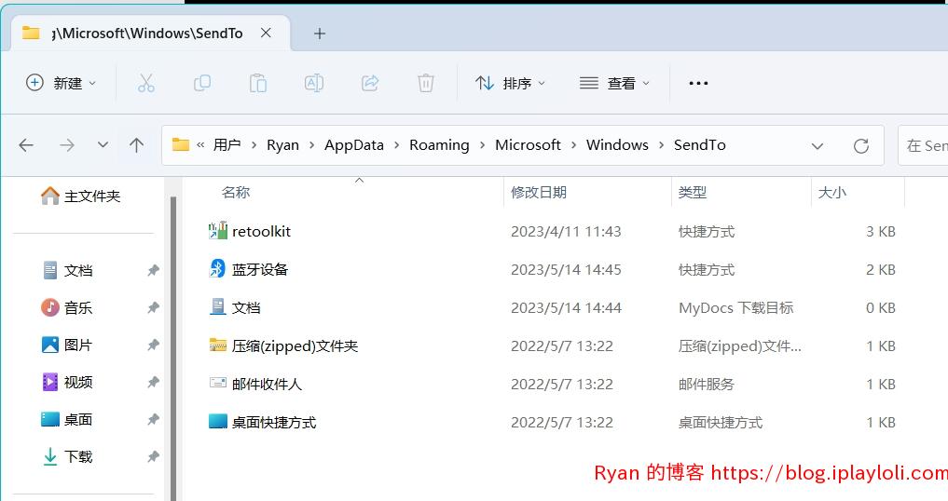The height and width of the screenshot is (501, 948).
Task: Select file name 蓝牙设备
Action: coord(260,269)
